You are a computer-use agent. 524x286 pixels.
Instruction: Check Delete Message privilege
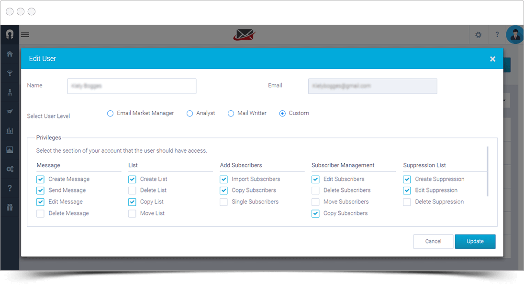coord(40,213)
